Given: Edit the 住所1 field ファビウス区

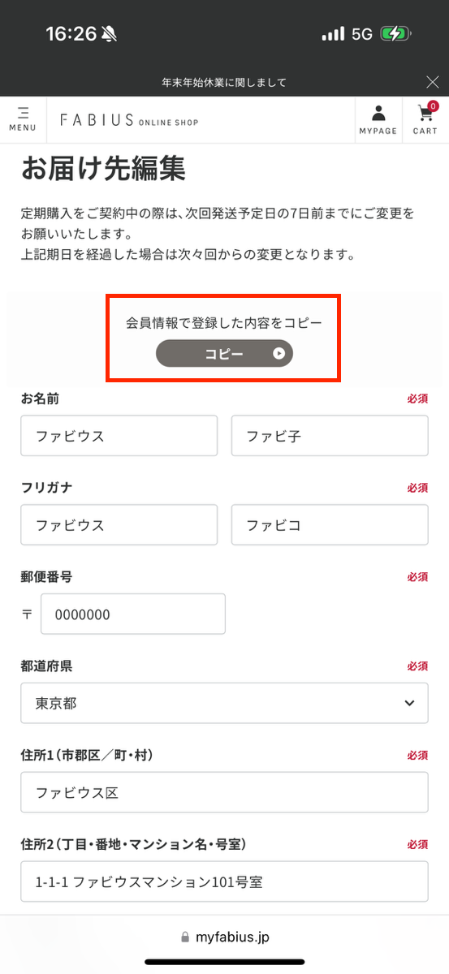Looking at the screenshot, I should click(224, 792).
